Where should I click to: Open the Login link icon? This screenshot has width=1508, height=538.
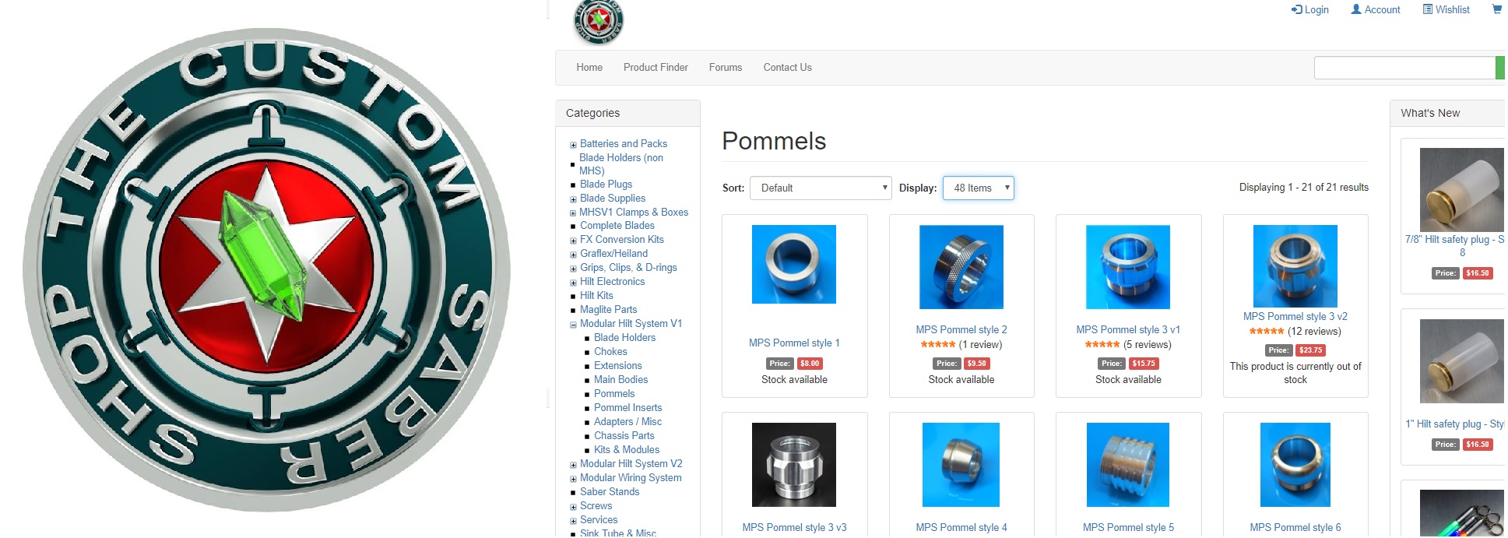pyautogui.click(x=1296, y=9)
